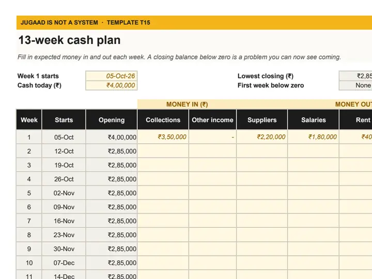Click empty Other income cell in week 6 row

[x=212, y=207]
